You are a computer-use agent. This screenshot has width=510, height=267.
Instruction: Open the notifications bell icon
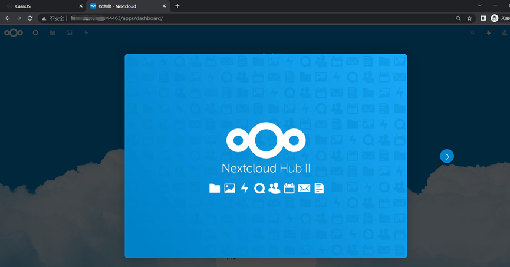click(489, 32)
